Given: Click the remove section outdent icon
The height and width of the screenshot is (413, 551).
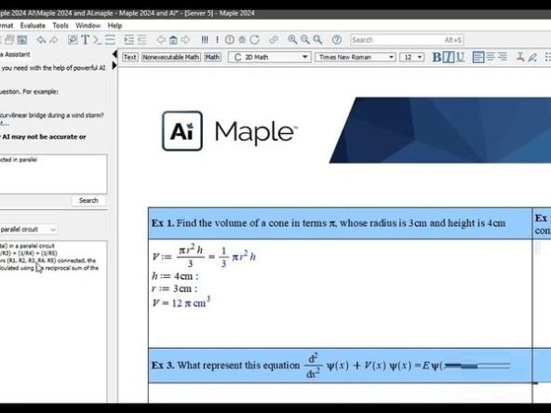Looking at the screenshot, I should click(x=142, y=40).
